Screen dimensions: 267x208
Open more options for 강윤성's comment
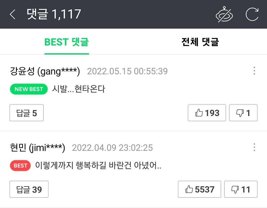254,71
